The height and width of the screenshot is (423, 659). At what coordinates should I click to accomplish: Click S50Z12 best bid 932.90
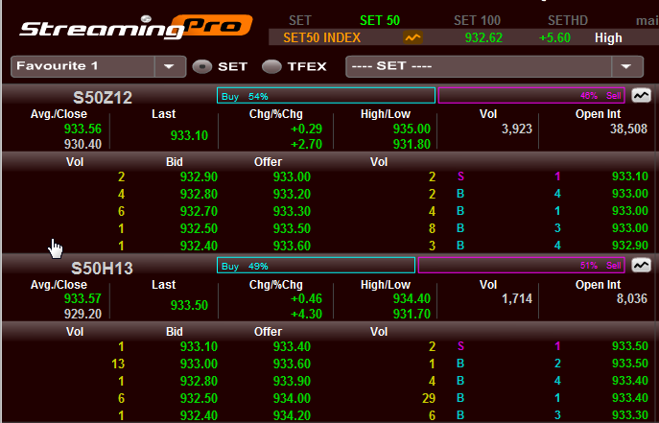coord(199,176)
